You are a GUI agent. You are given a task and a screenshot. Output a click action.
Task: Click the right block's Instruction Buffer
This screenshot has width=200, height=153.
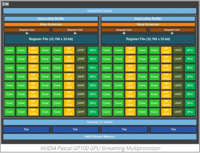pyautogui.click(x=148, y=19)
